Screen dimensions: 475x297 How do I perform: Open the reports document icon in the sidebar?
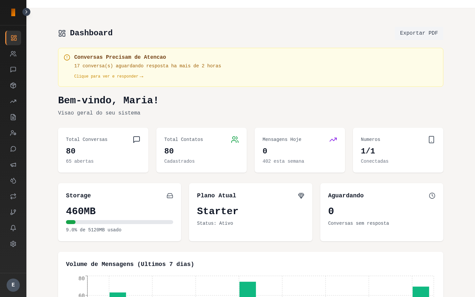13,117
